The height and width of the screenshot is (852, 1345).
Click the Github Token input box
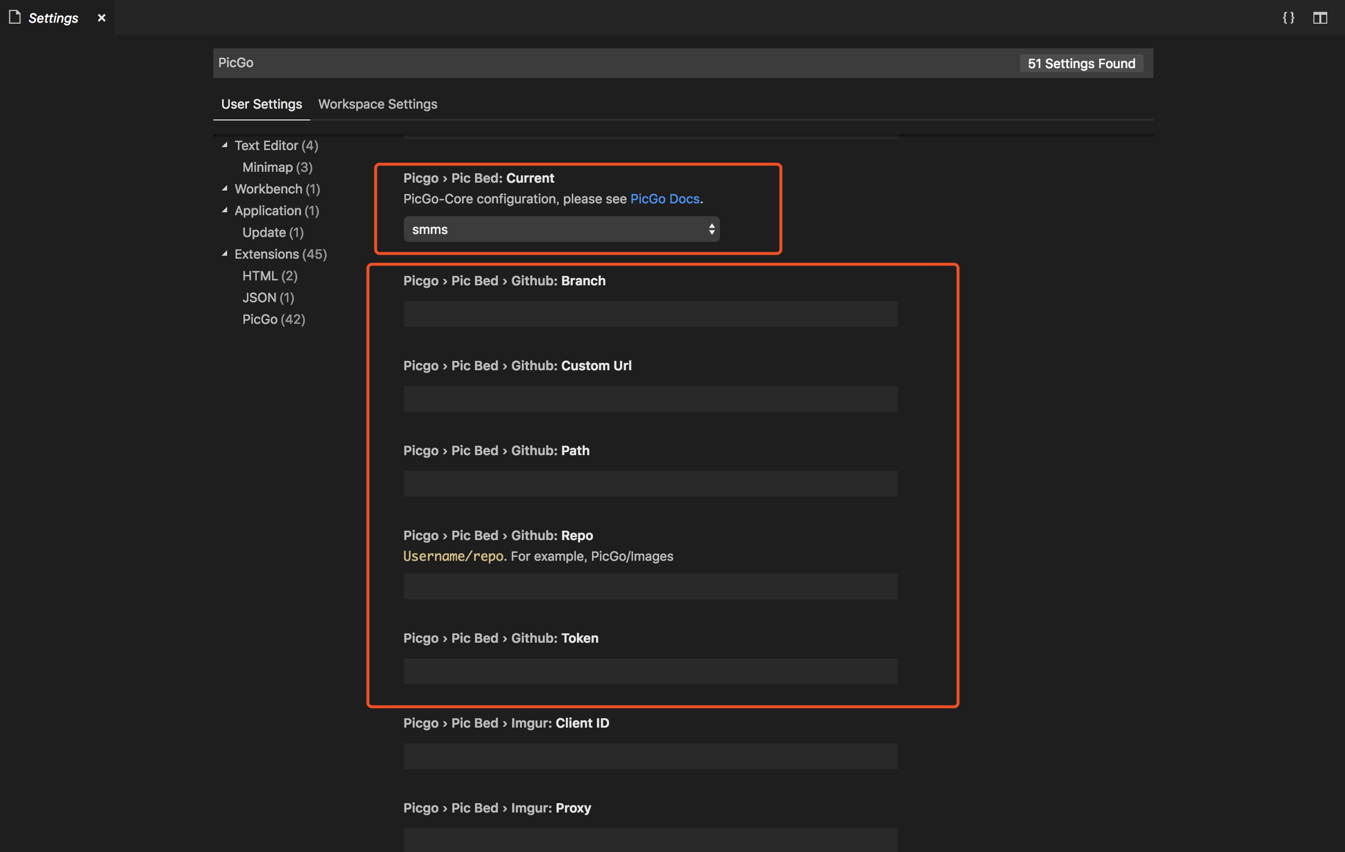[650, 671]
